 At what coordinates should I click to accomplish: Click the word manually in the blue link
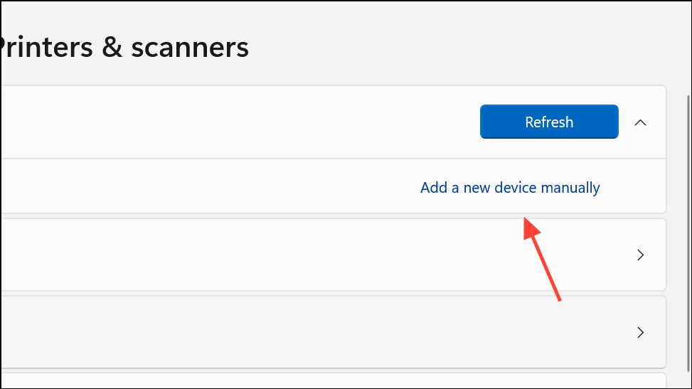coord(570,188)
